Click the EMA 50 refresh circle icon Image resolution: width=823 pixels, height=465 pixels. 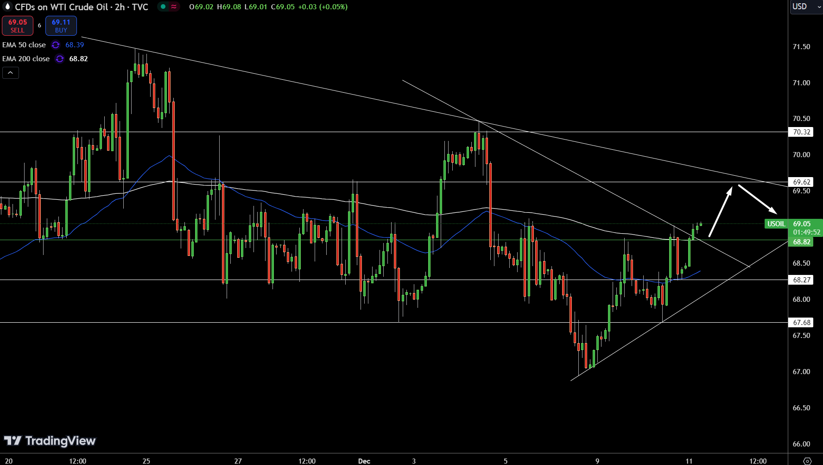click(56, 45)
